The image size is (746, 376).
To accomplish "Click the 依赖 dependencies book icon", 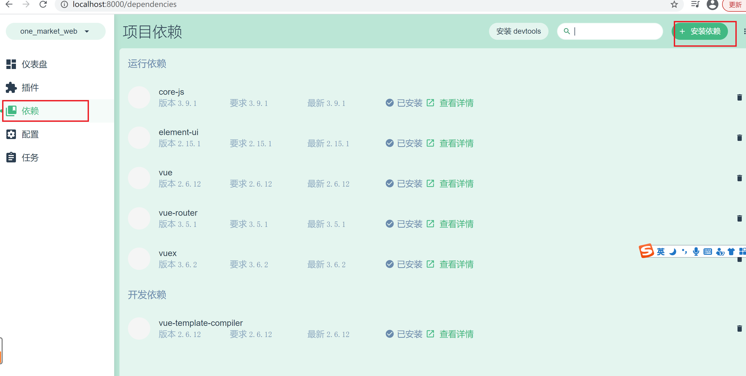I will pos(11,111).
